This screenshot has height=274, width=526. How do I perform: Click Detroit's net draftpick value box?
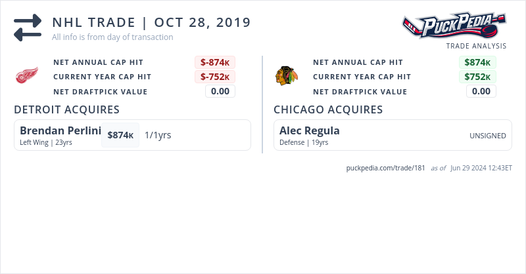tap(220, 91)
